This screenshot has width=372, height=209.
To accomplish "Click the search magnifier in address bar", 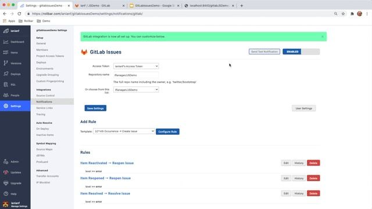I will point(336,14).
